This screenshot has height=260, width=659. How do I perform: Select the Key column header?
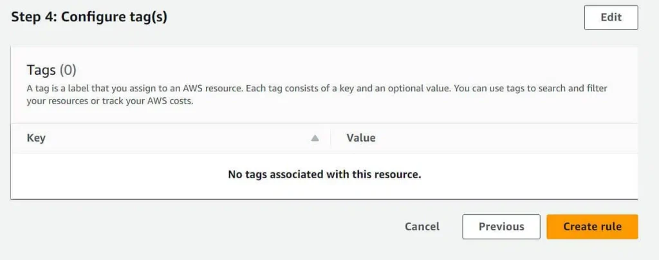click(171, 138)
